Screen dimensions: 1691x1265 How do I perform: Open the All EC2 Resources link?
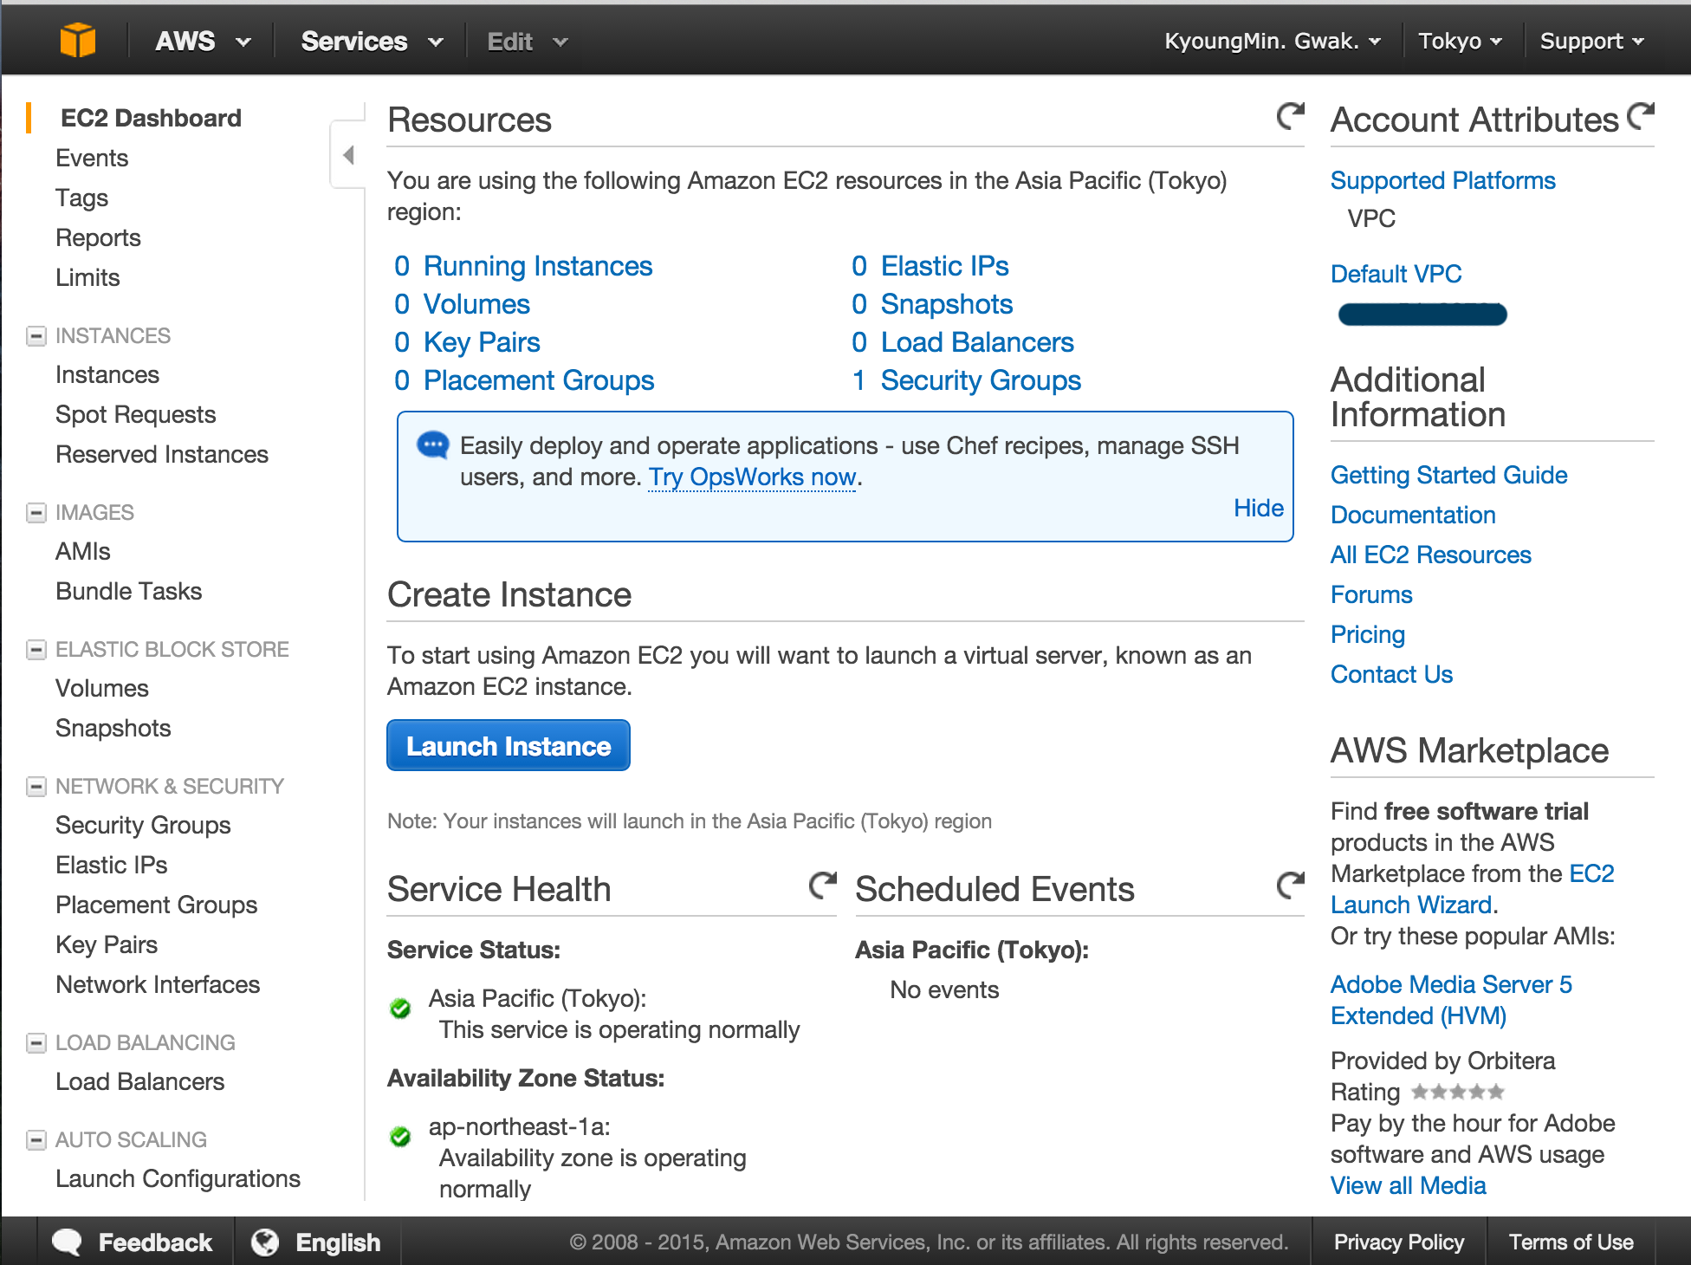coord(1430,555)
